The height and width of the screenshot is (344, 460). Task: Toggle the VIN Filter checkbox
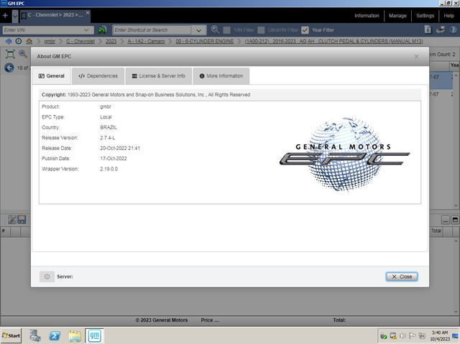pyautogui.click(x=227, y=30)
